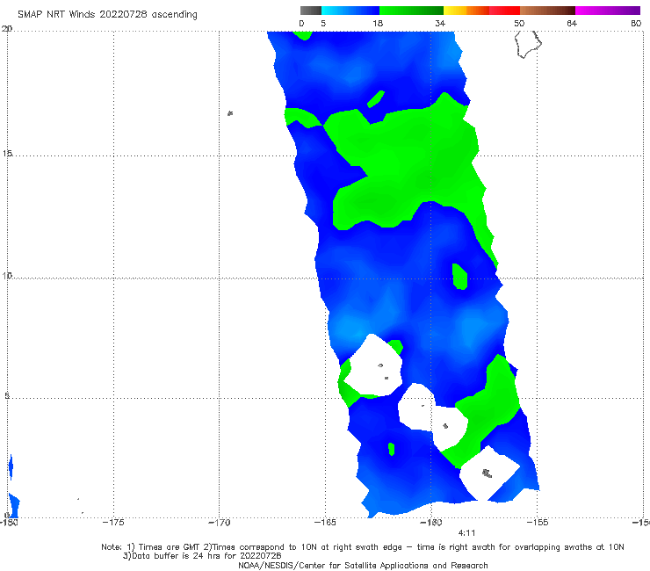Click the gray segment of the color bar

(x=310, y=11)
